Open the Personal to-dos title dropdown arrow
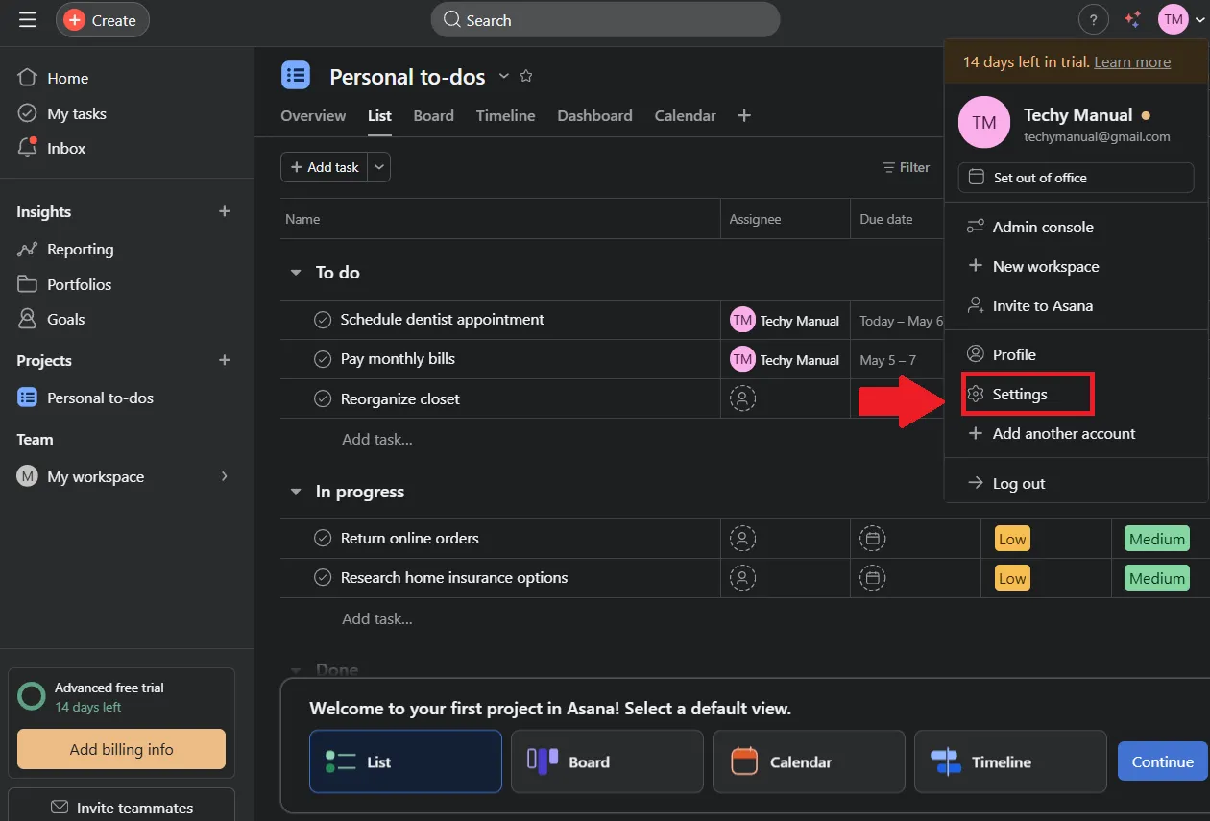The height and width of the screenshot is (821, 1210). (504, 76)
